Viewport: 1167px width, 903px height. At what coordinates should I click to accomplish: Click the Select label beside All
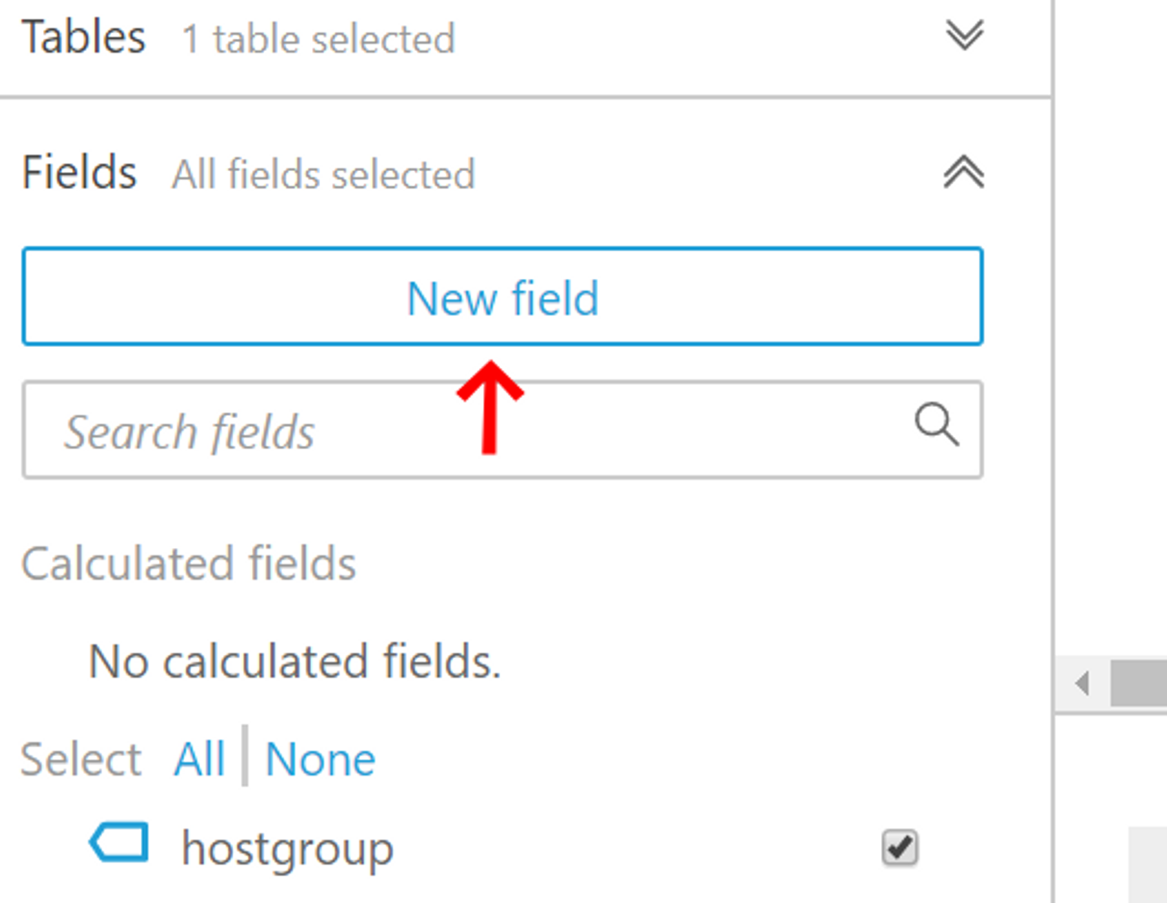click(x=80, y=760)
